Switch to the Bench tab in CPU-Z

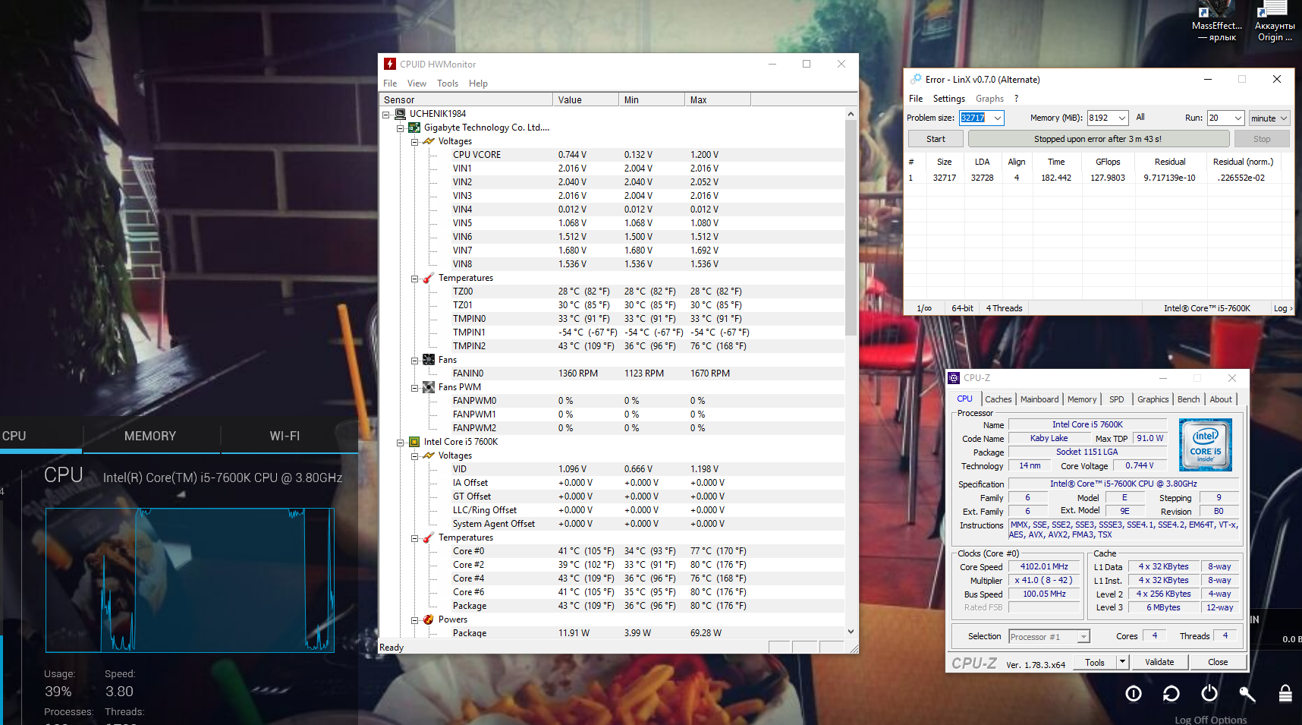pyautogui.click(x=1188, y=399)
